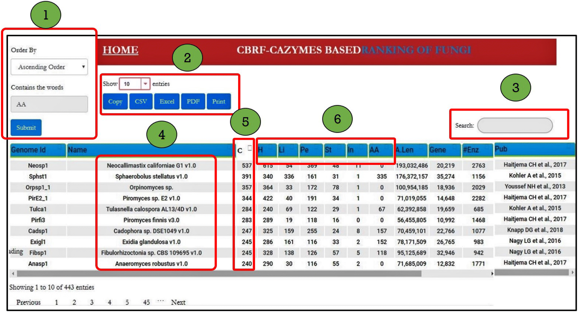
Task: Select the Orpinomyces sp. name cell
Action: 151,188
